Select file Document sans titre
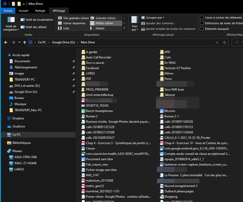 pyautogui.click(x=99, y=159)
